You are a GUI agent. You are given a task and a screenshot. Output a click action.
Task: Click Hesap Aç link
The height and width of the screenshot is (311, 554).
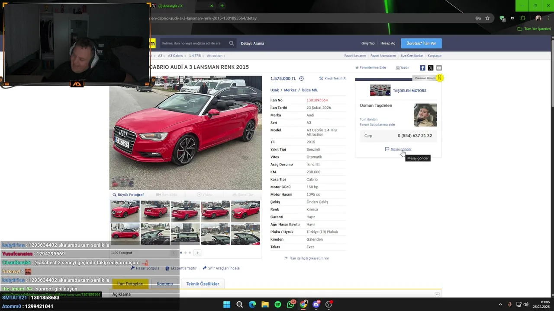tap(388, 43)
